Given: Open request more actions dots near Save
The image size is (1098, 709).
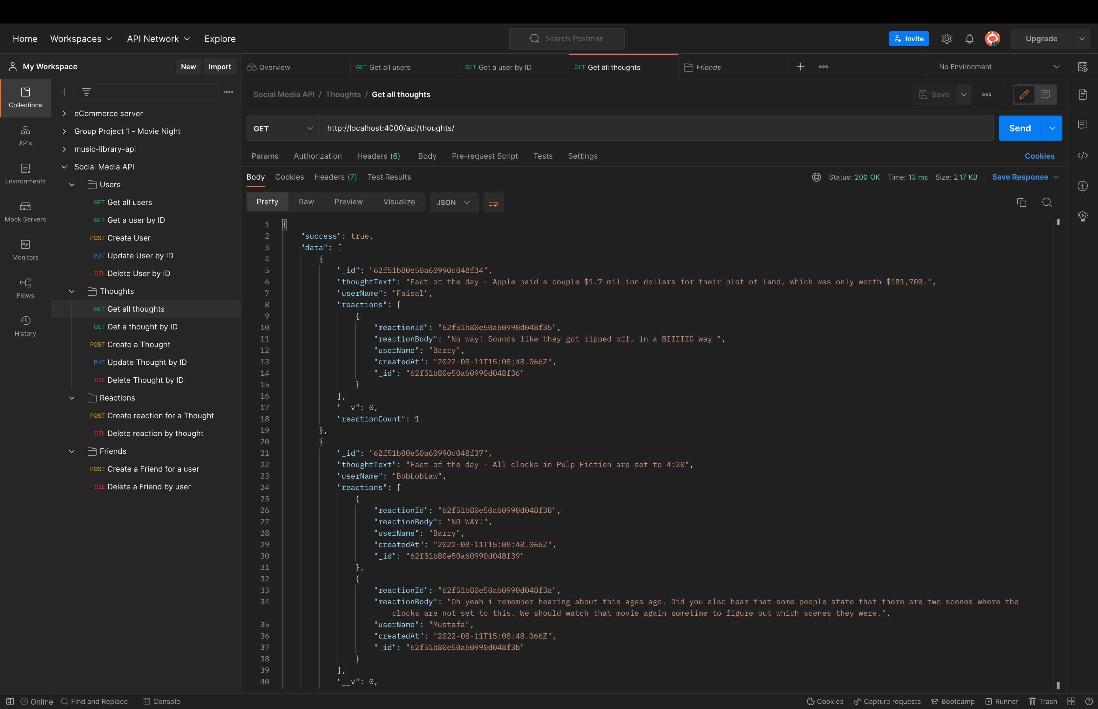Looking at the screenshot, I should point(986,94).
